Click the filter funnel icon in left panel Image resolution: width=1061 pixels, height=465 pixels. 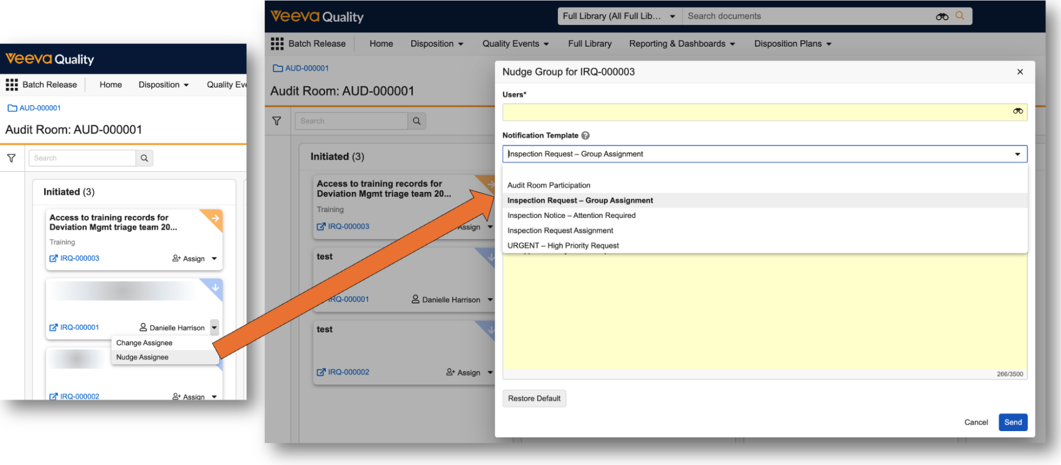click(x=11, y=158)
